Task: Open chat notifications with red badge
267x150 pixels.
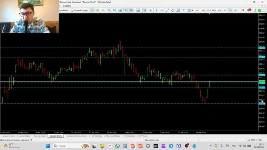Action: (x=249, y=10)
